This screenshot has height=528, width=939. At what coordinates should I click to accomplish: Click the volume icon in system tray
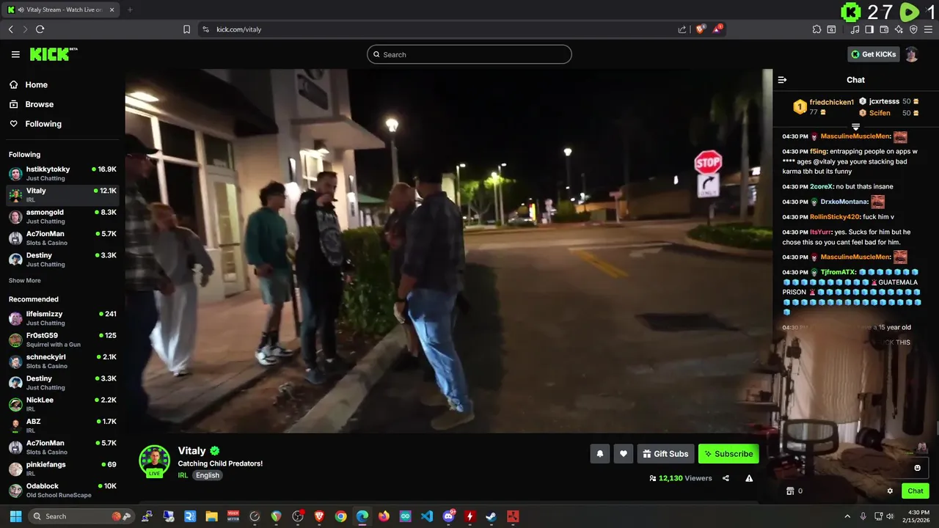coord(889,516)
